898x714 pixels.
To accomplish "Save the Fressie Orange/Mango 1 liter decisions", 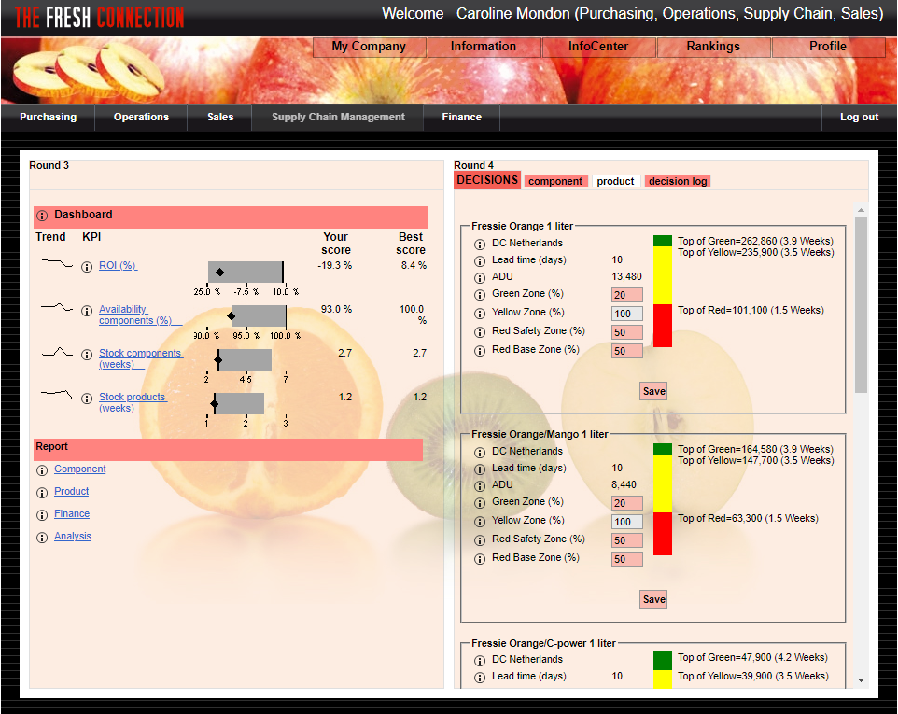I will (653, 599).
